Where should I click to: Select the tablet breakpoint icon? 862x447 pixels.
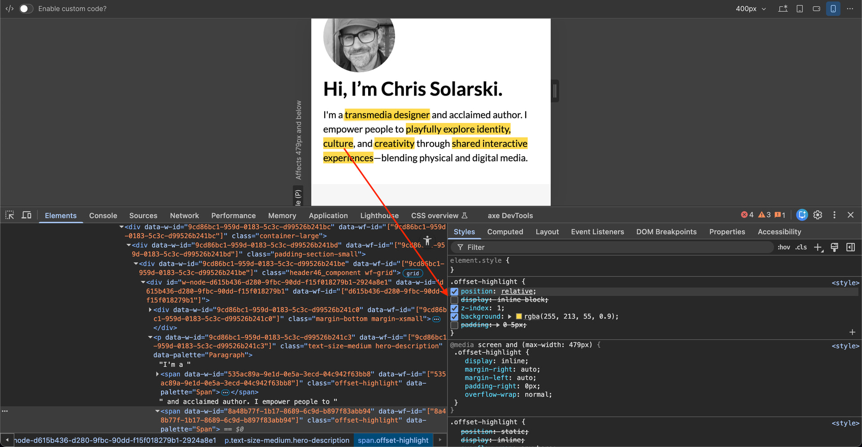[800, 9]
